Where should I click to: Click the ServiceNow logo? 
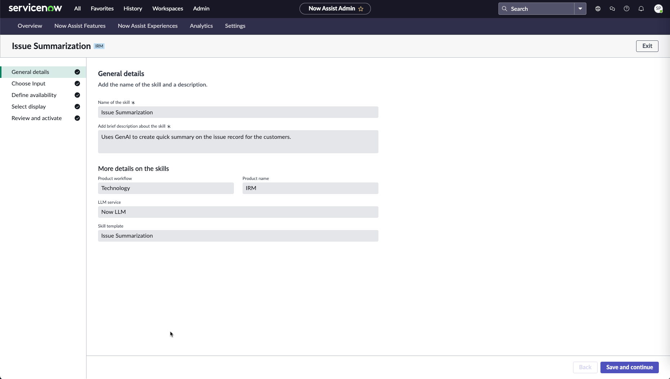tap(35, 8)
